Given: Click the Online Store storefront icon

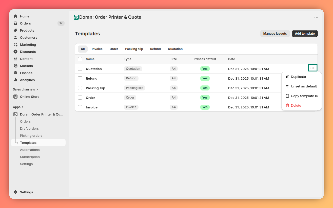Looking at the screenshot, I should click(x=15, y=97).
